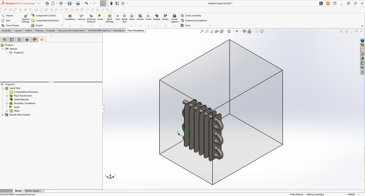Click the Display ribbon icon
This screenshot has width=365, height=196.
(x=157, y=17)
